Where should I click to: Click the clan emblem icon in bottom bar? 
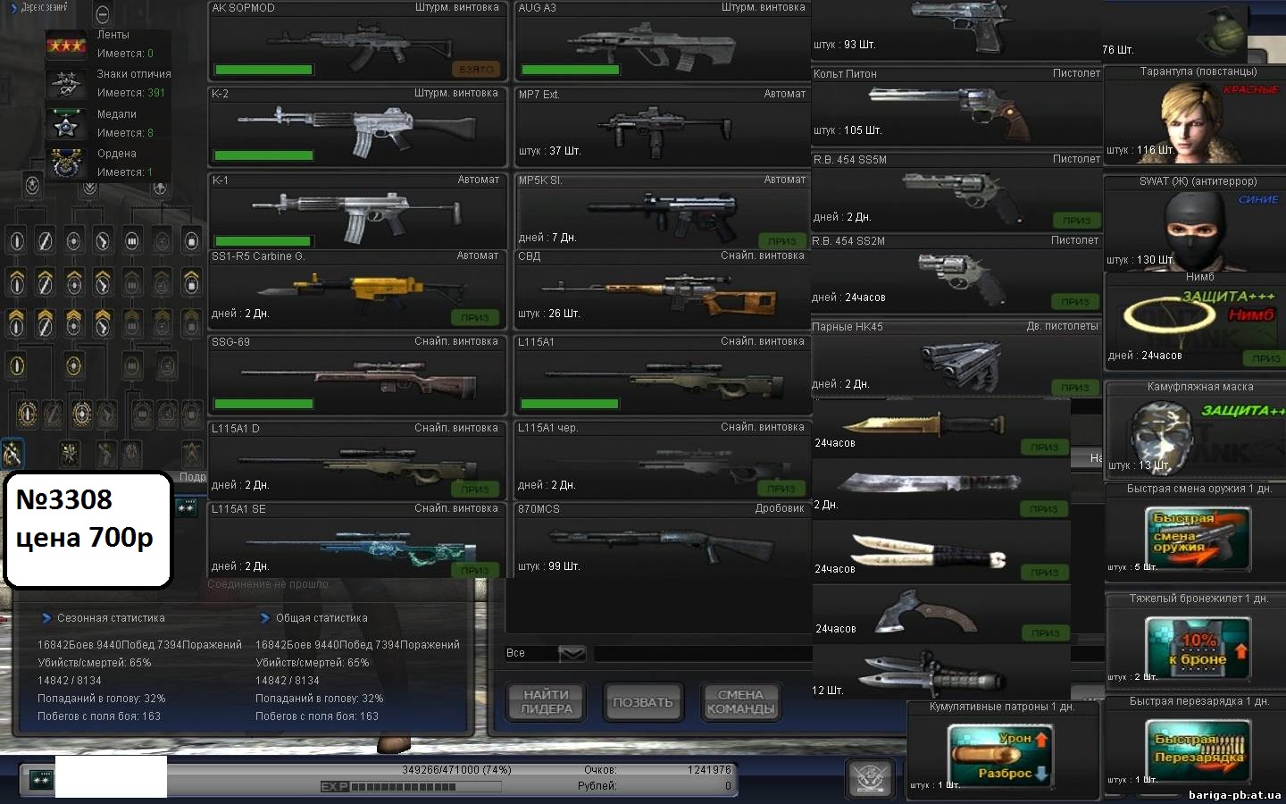[x=868, y=778]
